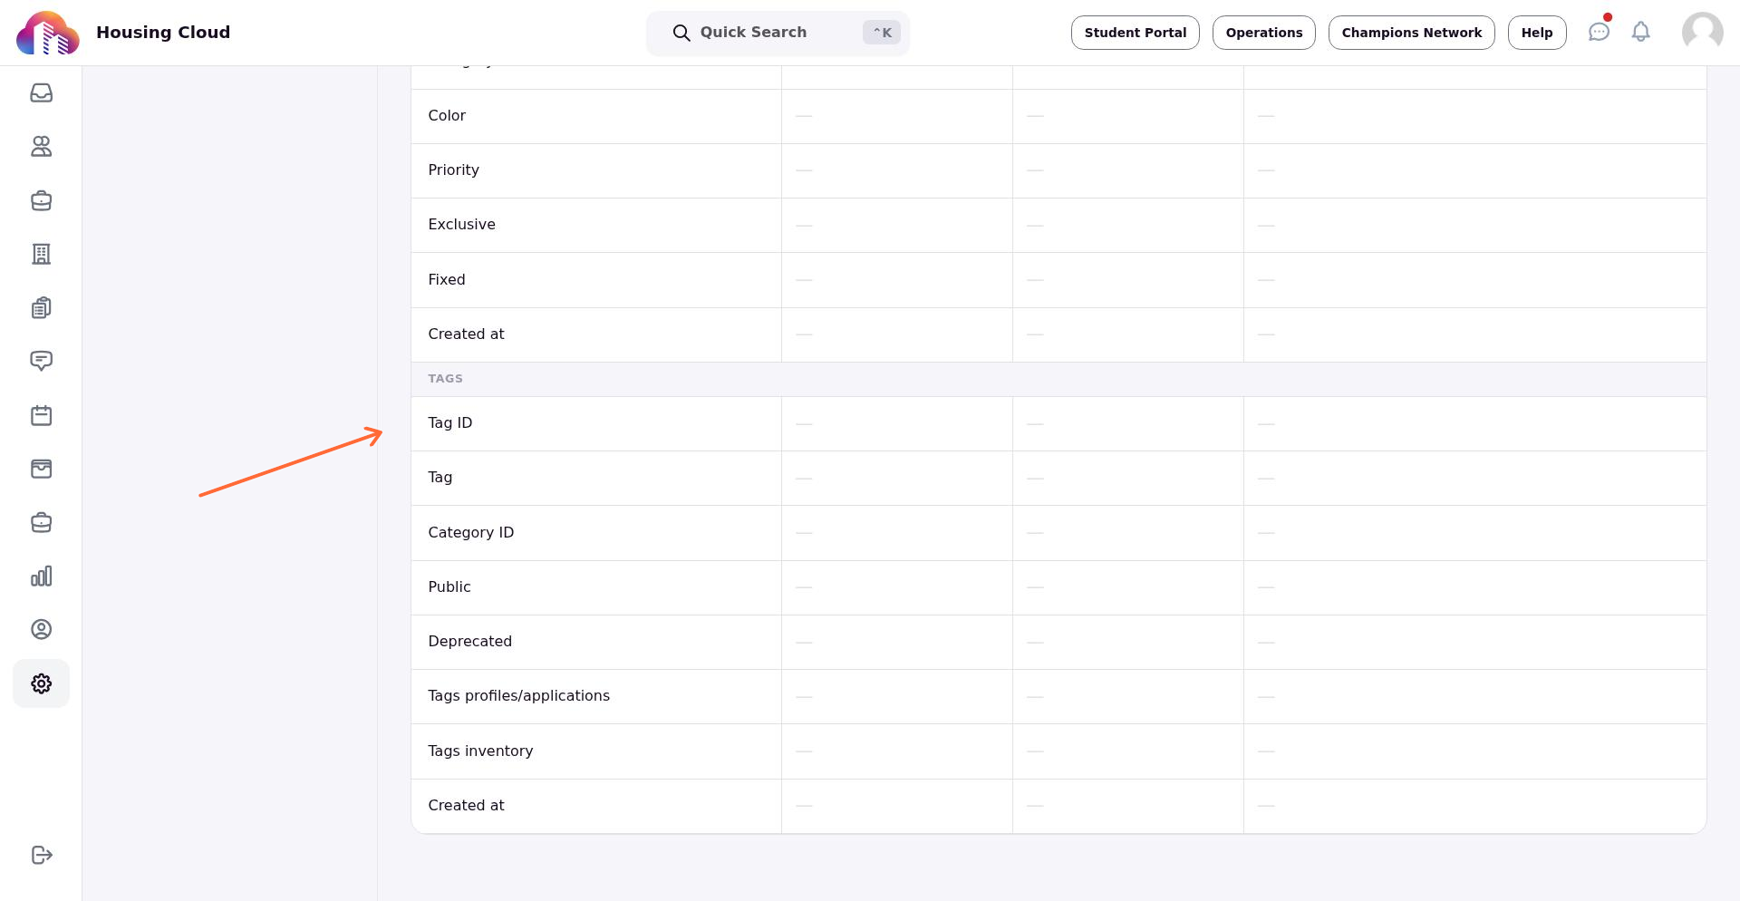This screenshot has height=901, width=1740.
Task: Click the Exclusive row label
Action: point(462,225)
